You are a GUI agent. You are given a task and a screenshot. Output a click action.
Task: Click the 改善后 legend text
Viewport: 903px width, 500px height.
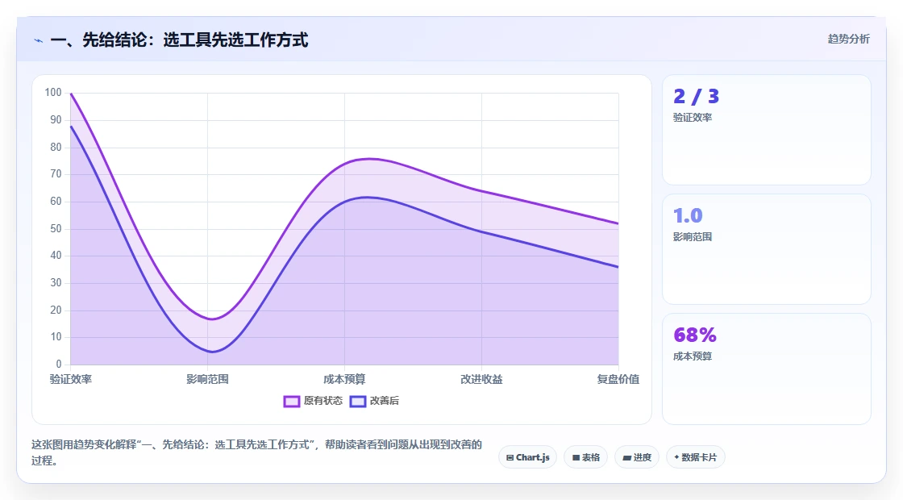[385, 401]
